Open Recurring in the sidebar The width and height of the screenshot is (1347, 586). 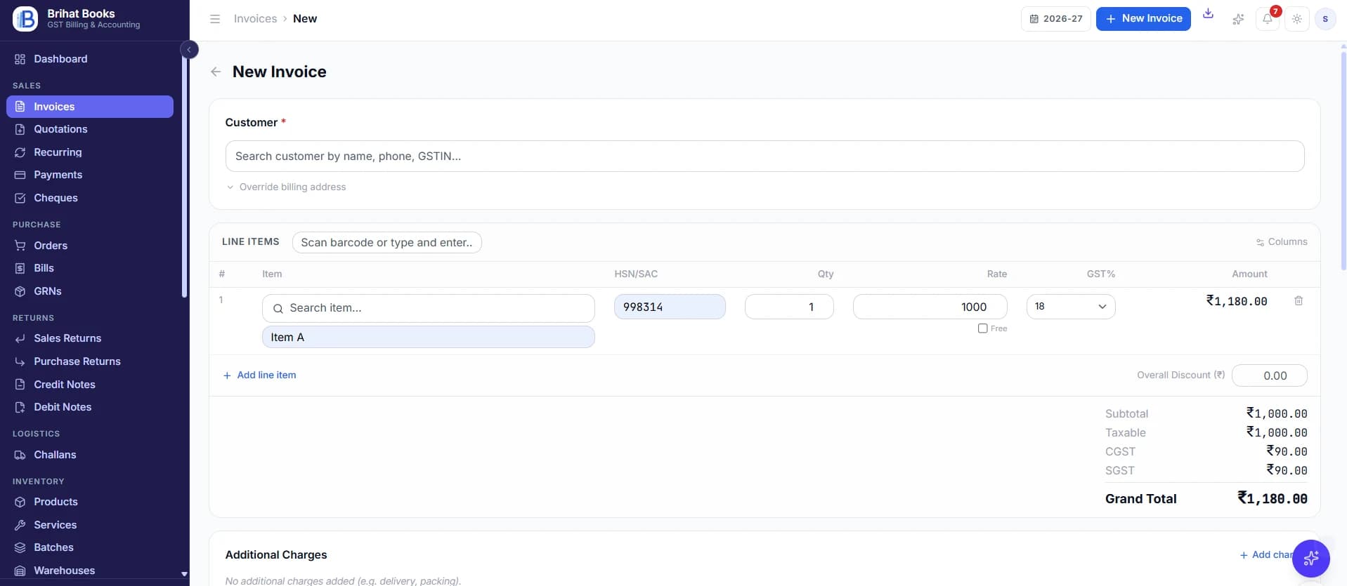pyautogui.click(x=90, y=152)
